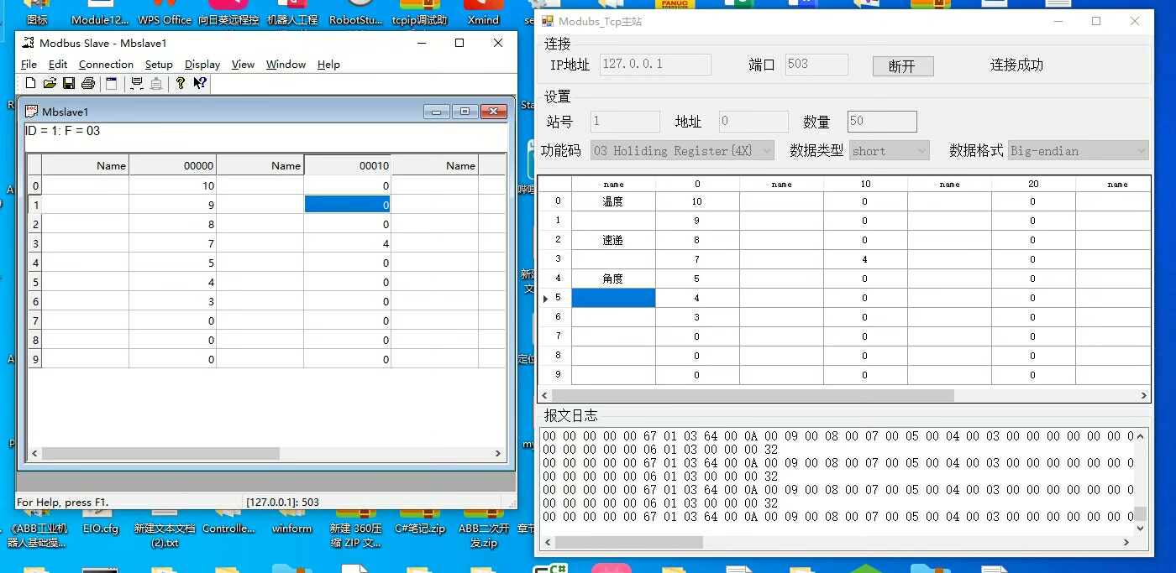This screenshot has width=1176, height=573.
Task: Click the 数量 quantity input field
Action: coord(881,122)
